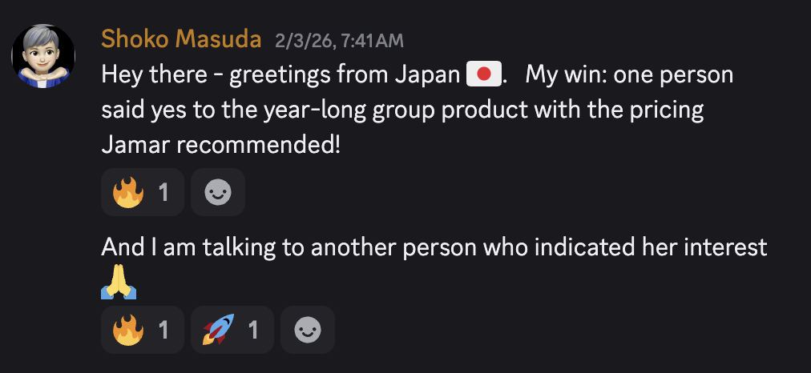Image resolution: width=811 pixels, height=373 pixels.
Task: Open Shoko Masuda's username profile link
Action: [181, 38]
